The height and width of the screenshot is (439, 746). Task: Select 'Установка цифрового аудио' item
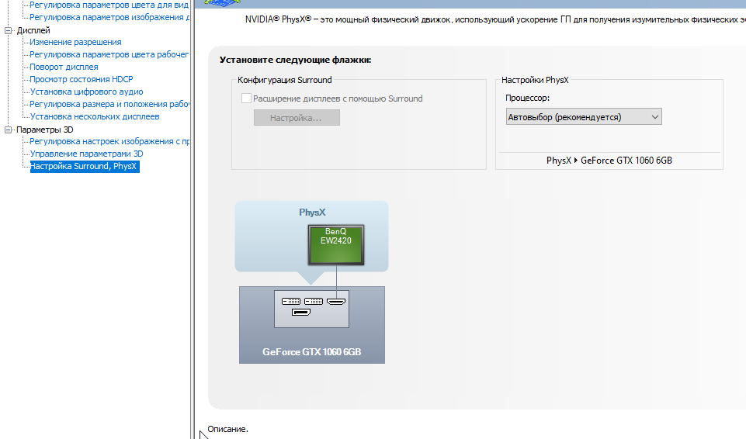(85, 92)
